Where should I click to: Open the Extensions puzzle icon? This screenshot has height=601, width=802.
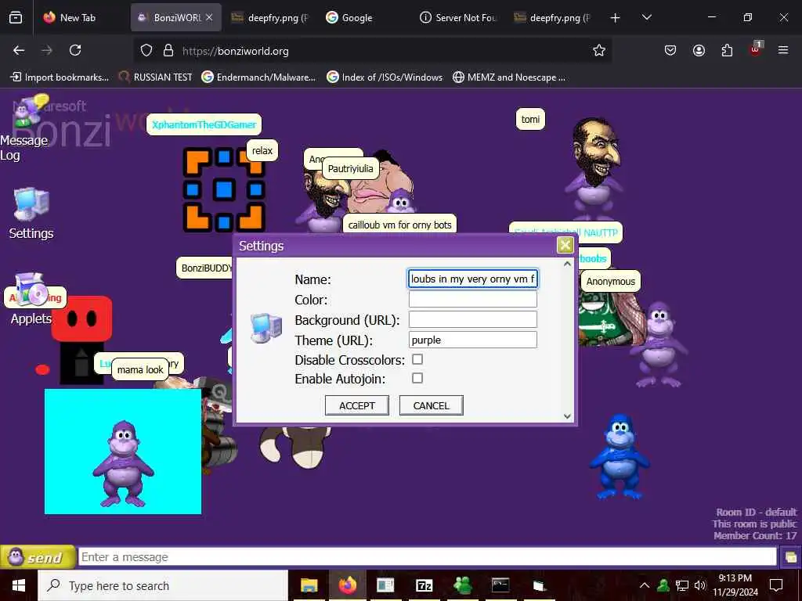[x=727, y=51]
